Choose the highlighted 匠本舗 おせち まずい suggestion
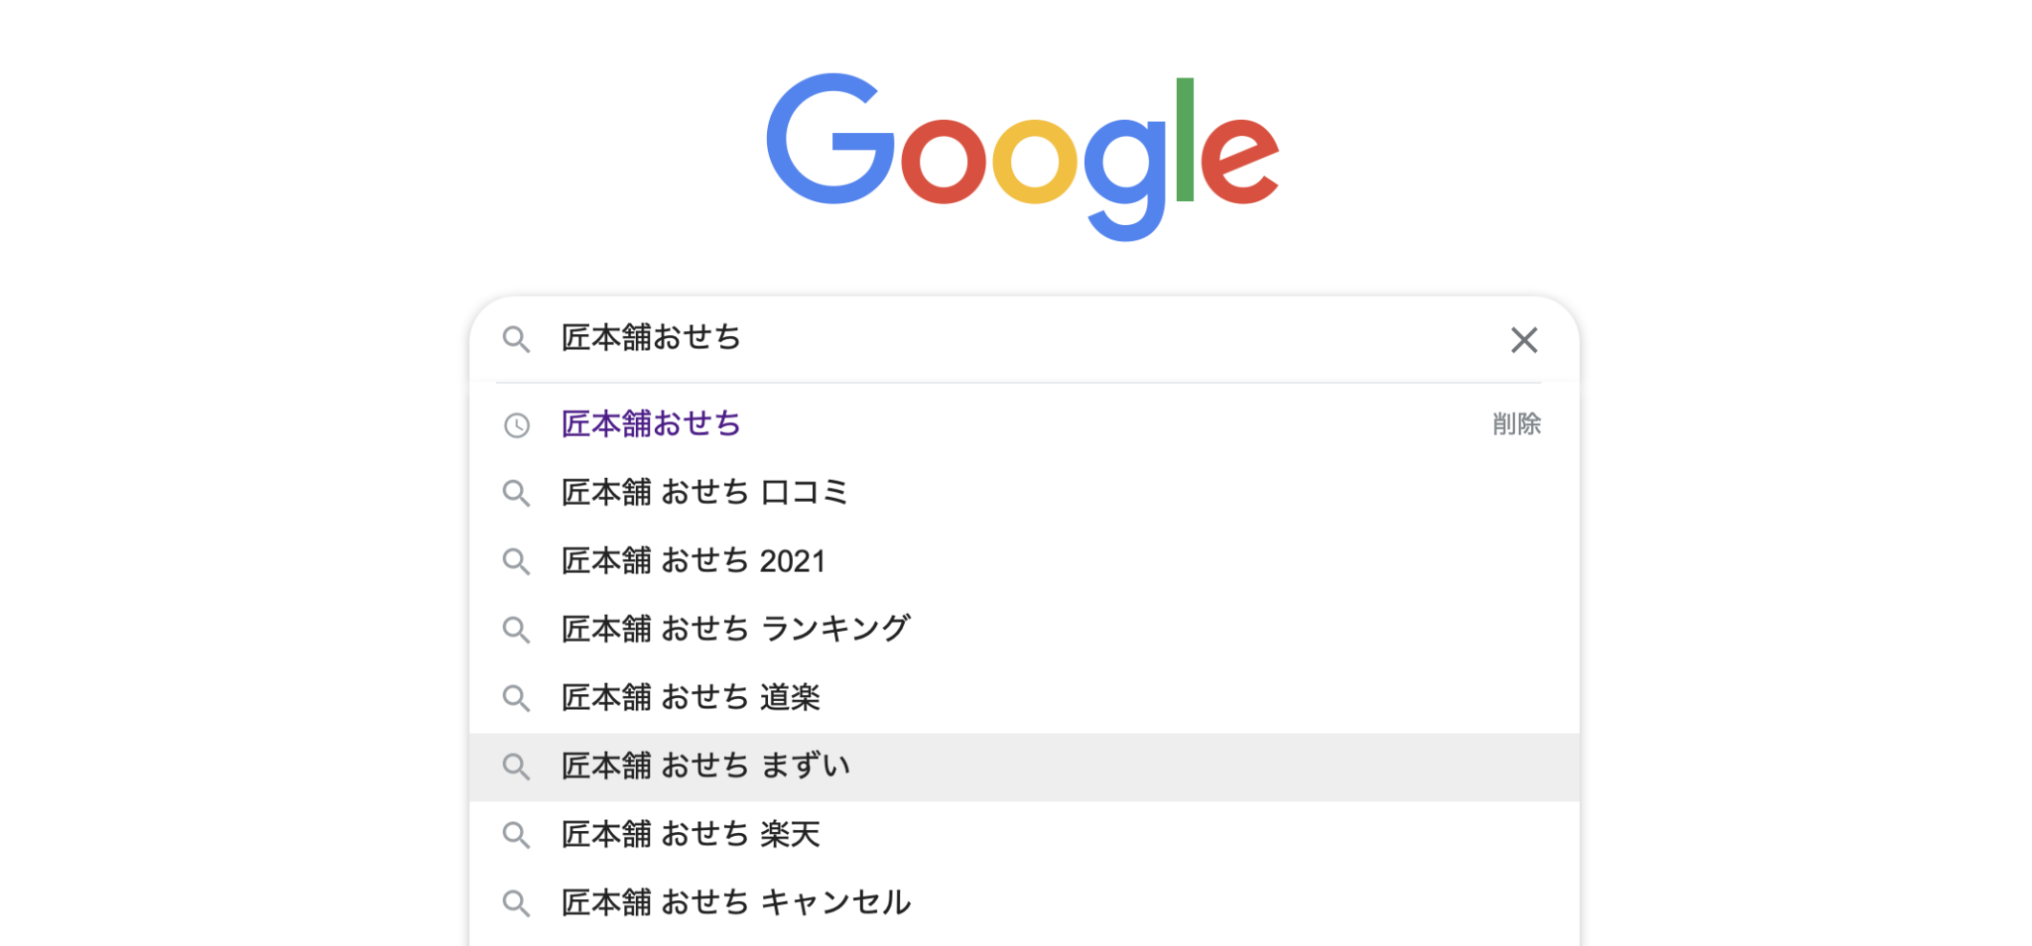The image size is (2032, 946). [705, 767]
